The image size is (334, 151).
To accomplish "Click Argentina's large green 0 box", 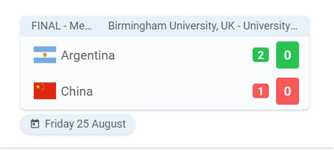I will pos(287,55).
